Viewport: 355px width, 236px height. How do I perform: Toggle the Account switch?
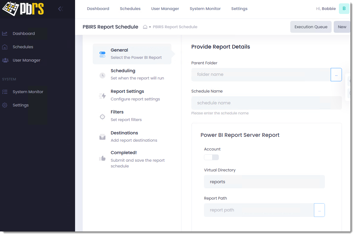click(211, 157)
